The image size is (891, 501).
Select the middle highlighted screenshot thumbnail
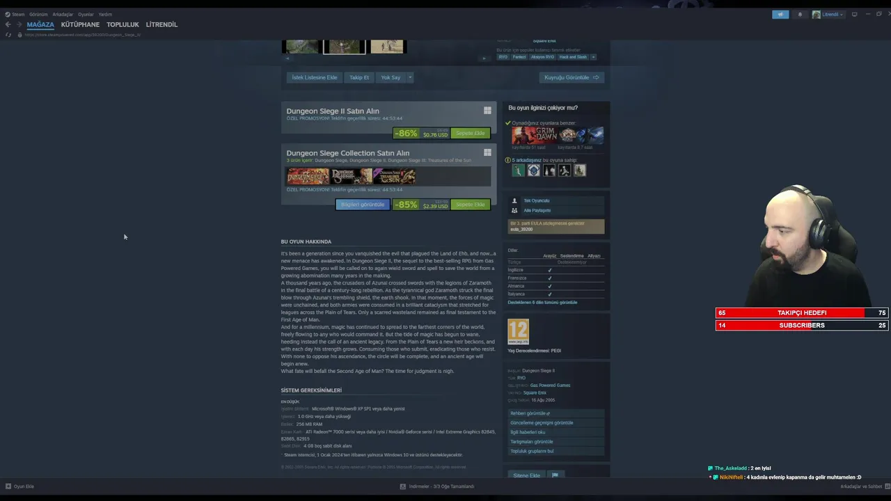(345, 47)
